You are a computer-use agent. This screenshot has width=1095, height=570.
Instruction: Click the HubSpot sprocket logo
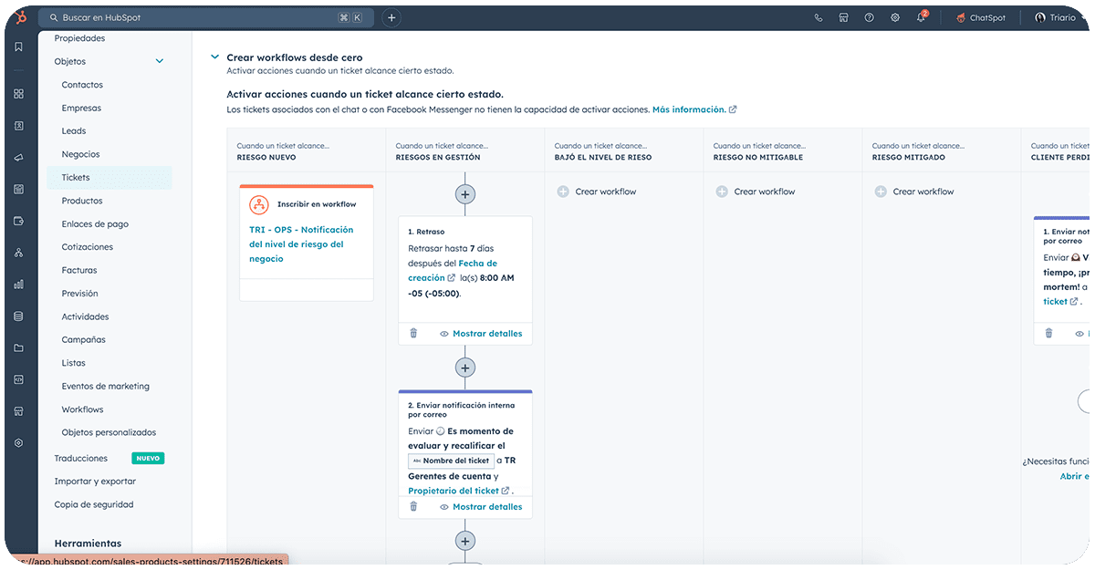(x=21, y=17)
